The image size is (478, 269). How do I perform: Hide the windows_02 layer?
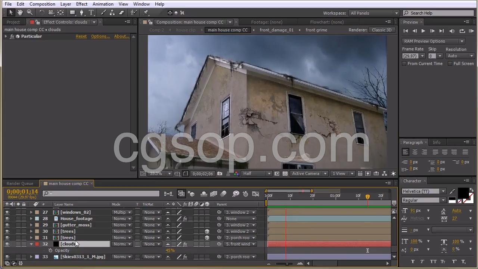pos(7,212)
